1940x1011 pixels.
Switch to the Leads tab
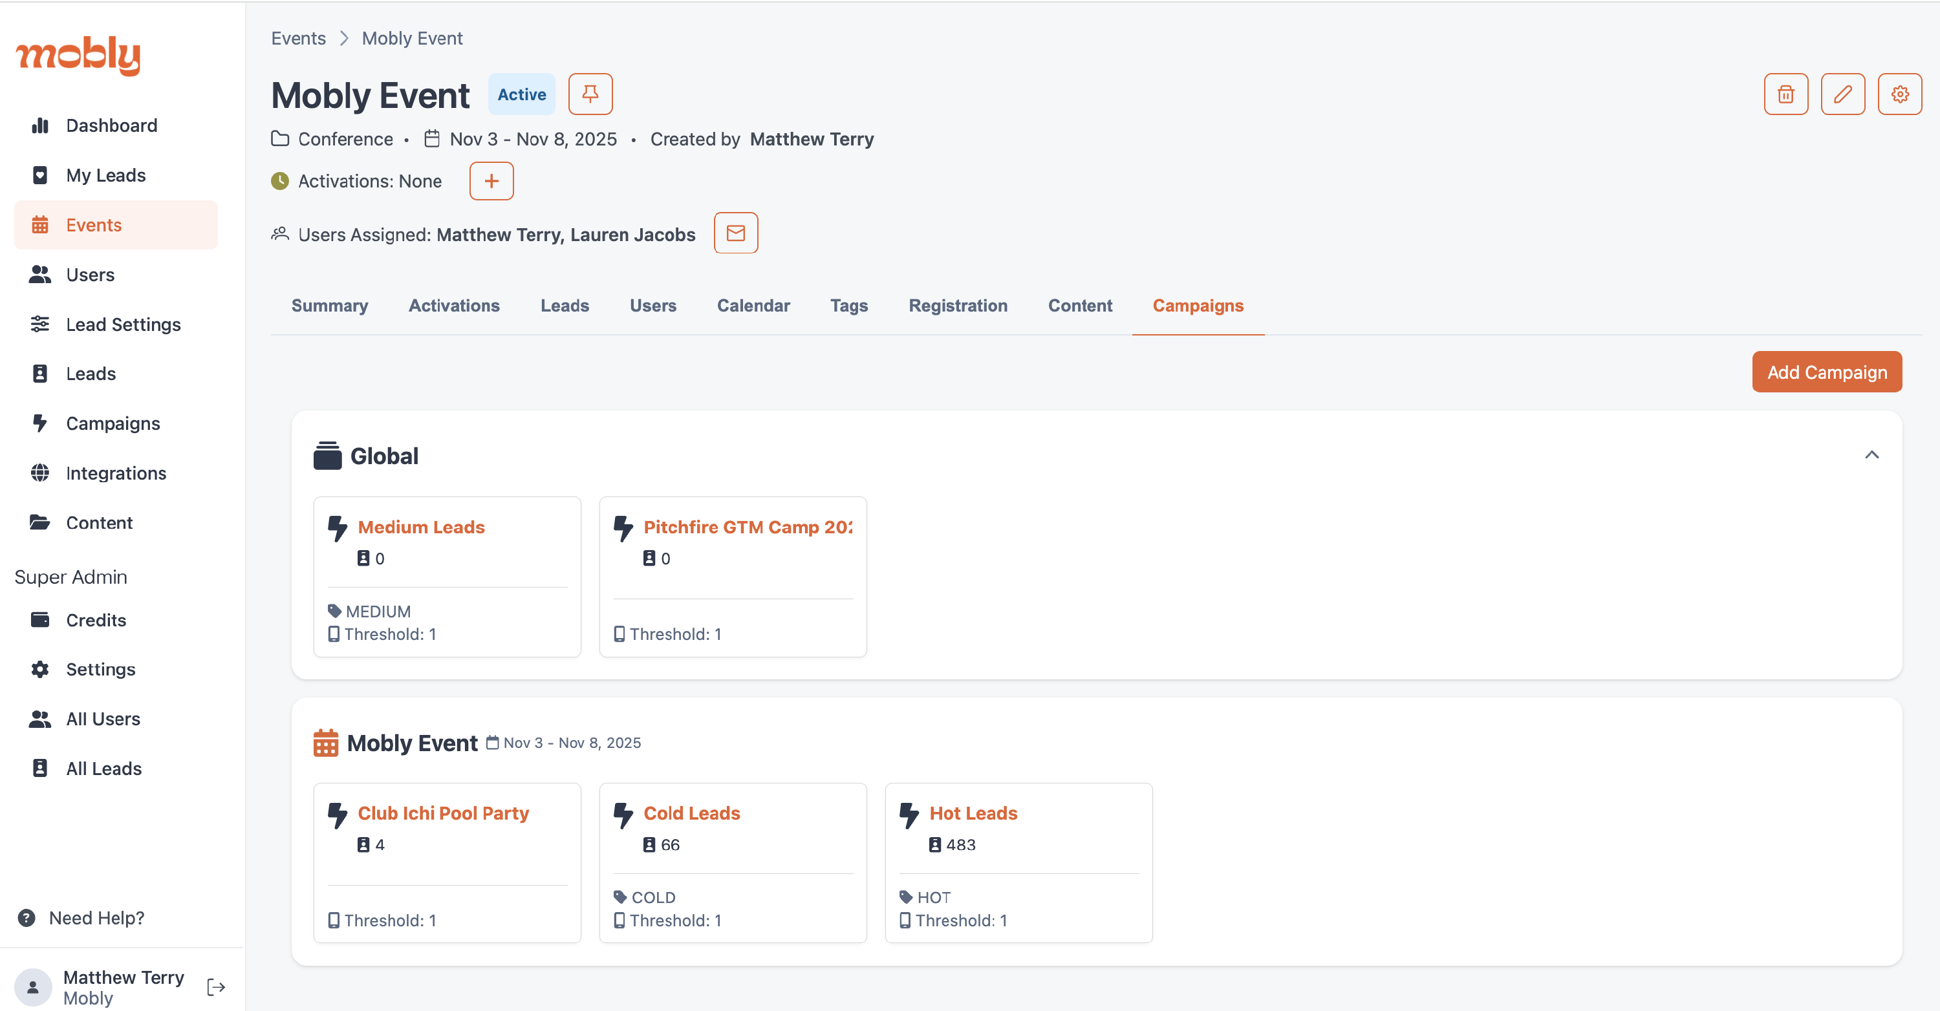click(x=564, y=306)
